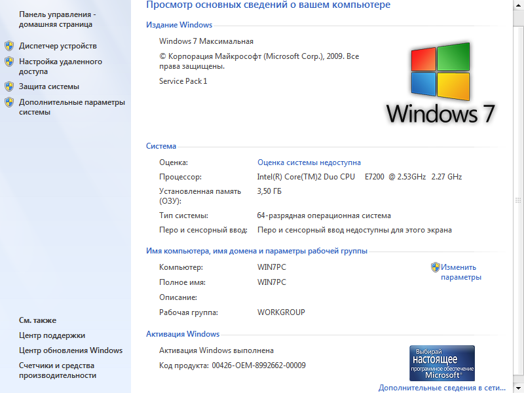Click the shield icon beside Защита системы
Screen dimensions: 524x393
[x=9, y=86]
